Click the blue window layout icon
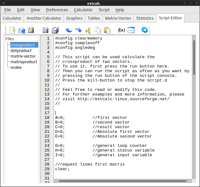Screen dimensions: 200x187 pyautogui.click(x=131, y=30)
